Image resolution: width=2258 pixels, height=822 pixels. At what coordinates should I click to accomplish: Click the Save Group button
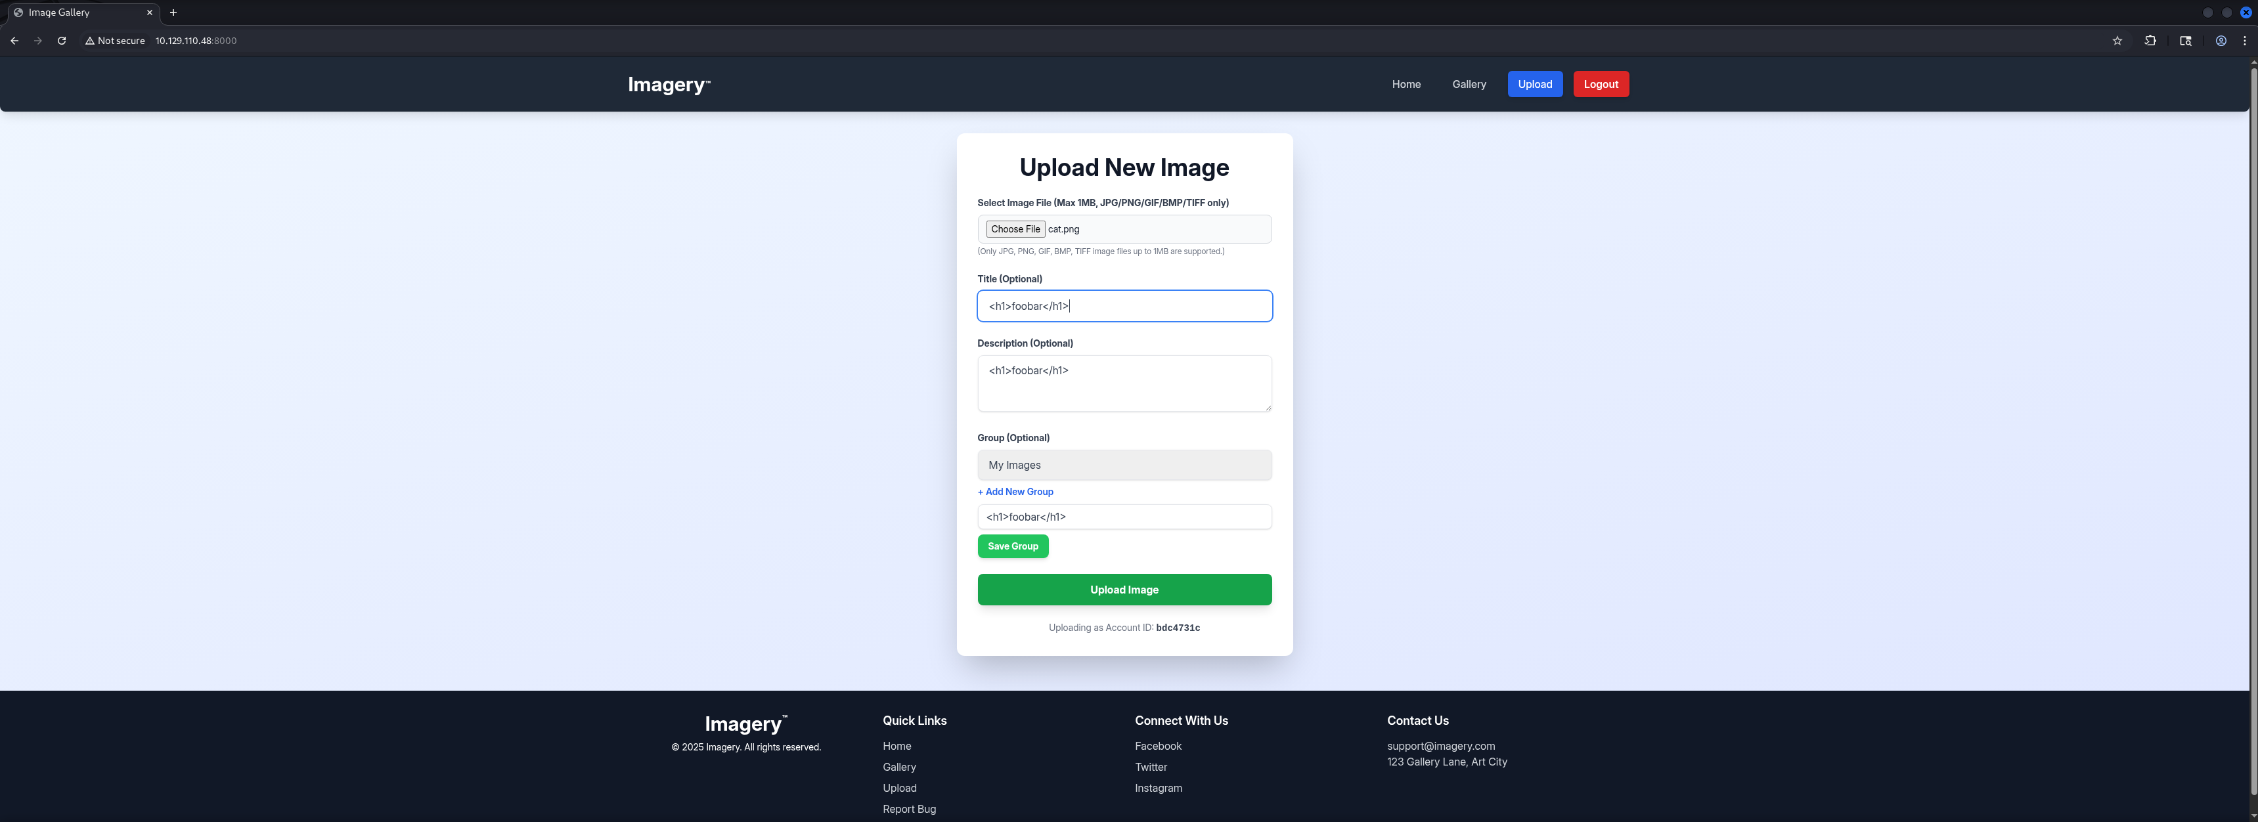coord(1012,546)
